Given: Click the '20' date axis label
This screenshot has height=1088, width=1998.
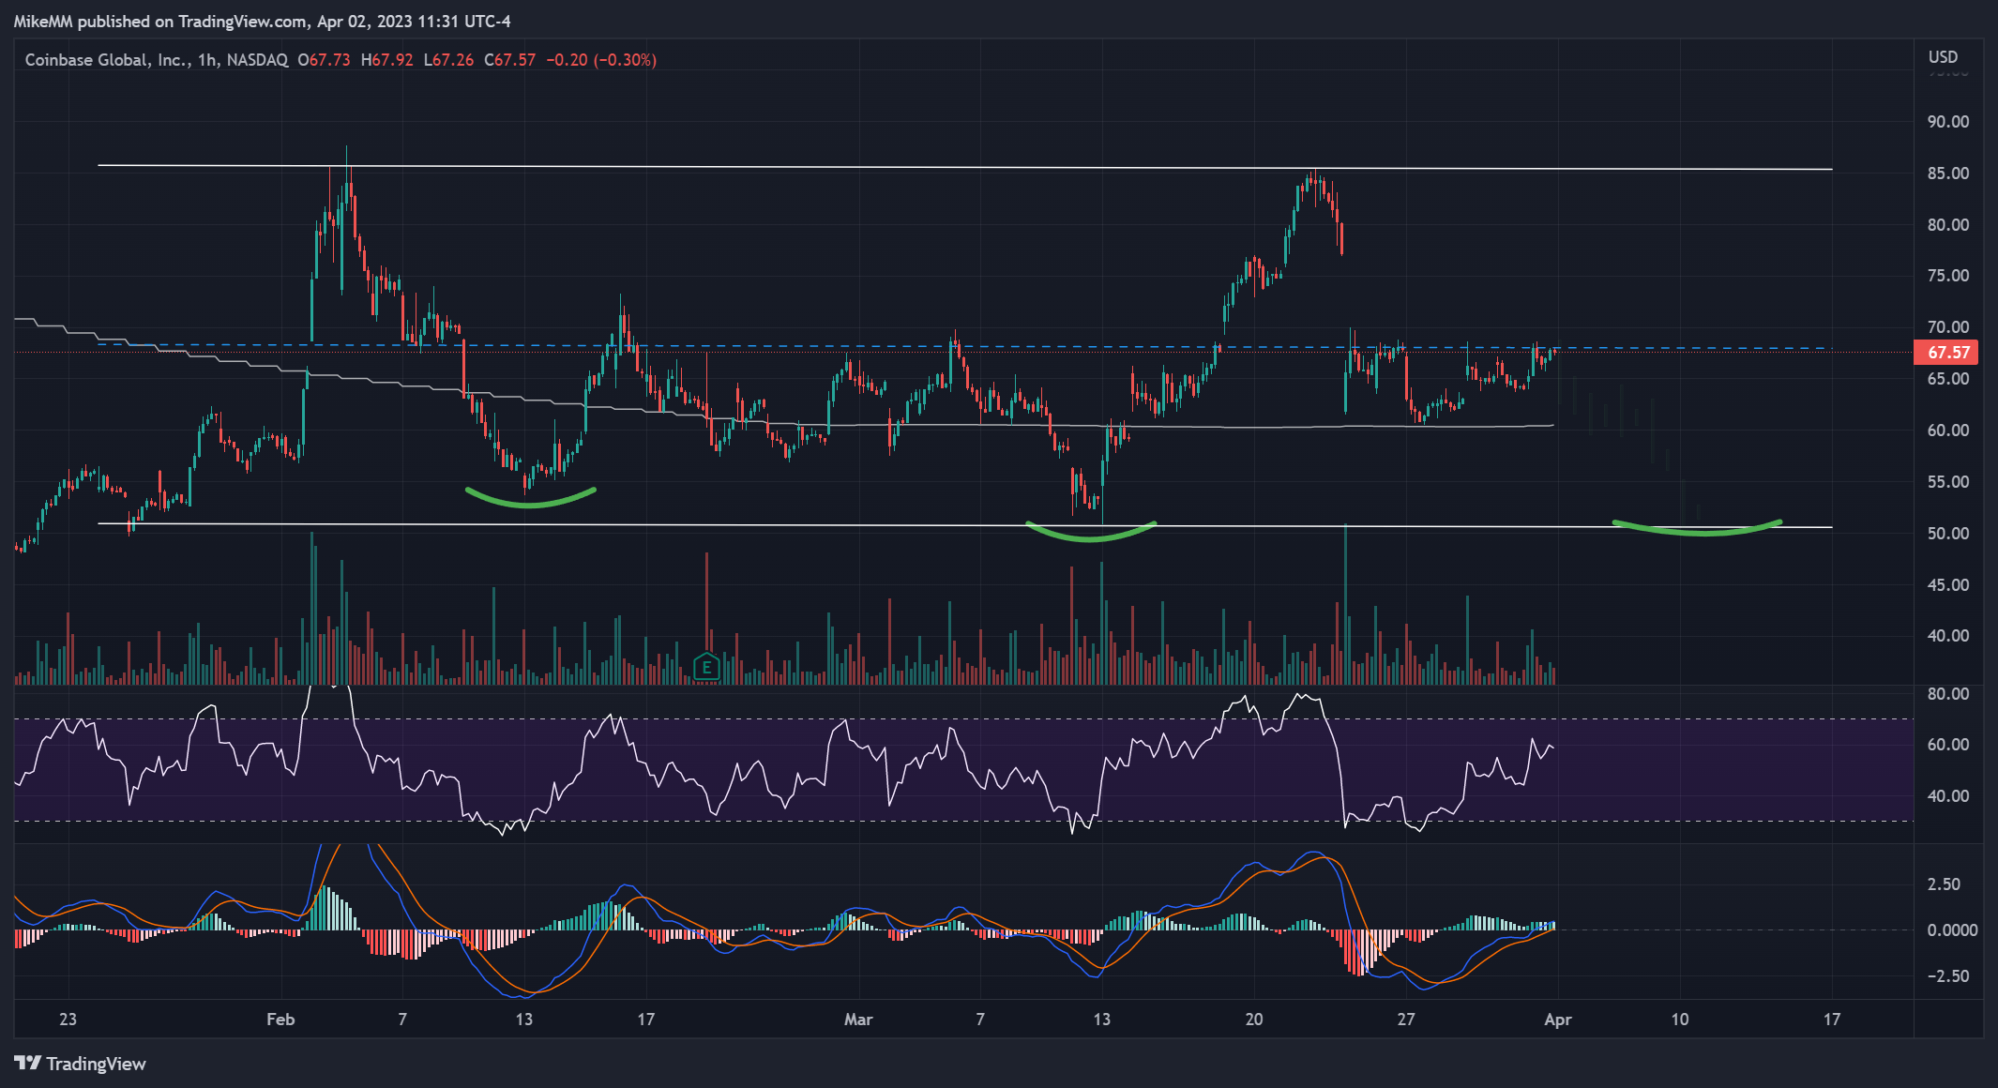Looking at the screenshot, I should click(x=1254, y=1020).
